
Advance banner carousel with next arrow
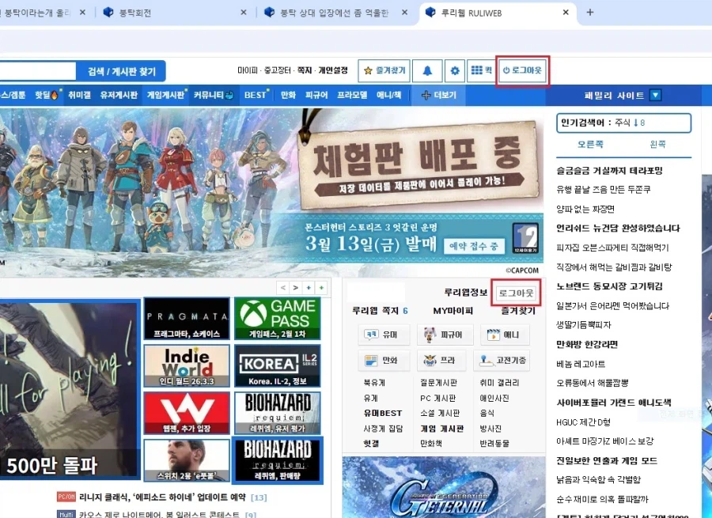click(x=294, y=288)
